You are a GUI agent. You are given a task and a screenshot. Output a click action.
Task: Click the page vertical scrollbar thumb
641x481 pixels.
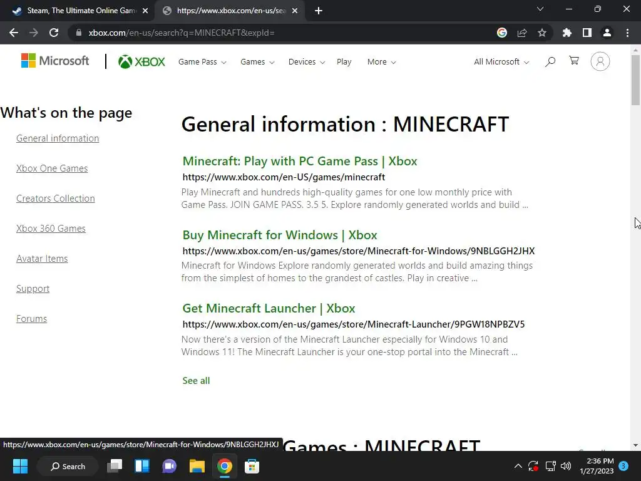tap(635, 80)
